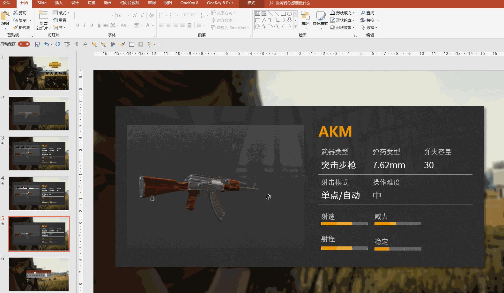Image resolution: width=504 pixels, height=293 pixels.
Task: Select the Rectangle shape in the gallery
Action: (283, 14)
